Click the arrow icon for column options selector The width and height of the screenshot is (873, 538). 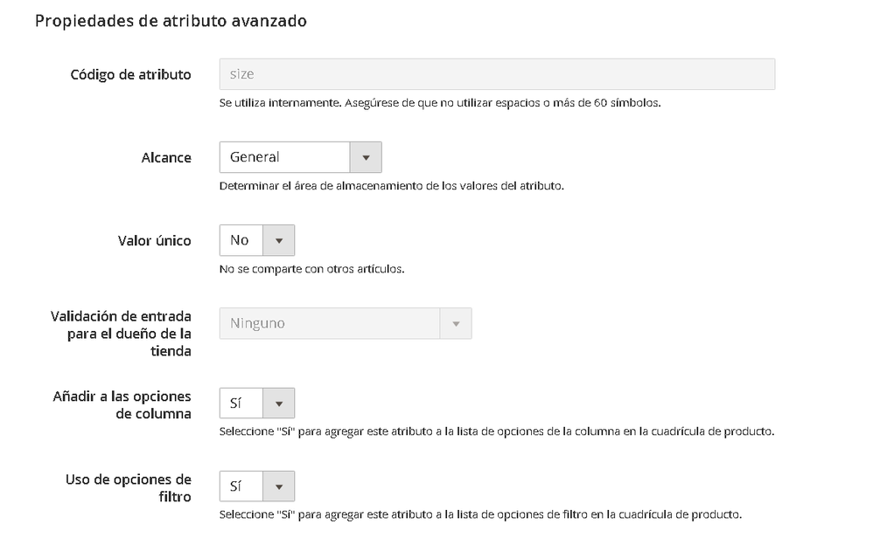(279, 403)
